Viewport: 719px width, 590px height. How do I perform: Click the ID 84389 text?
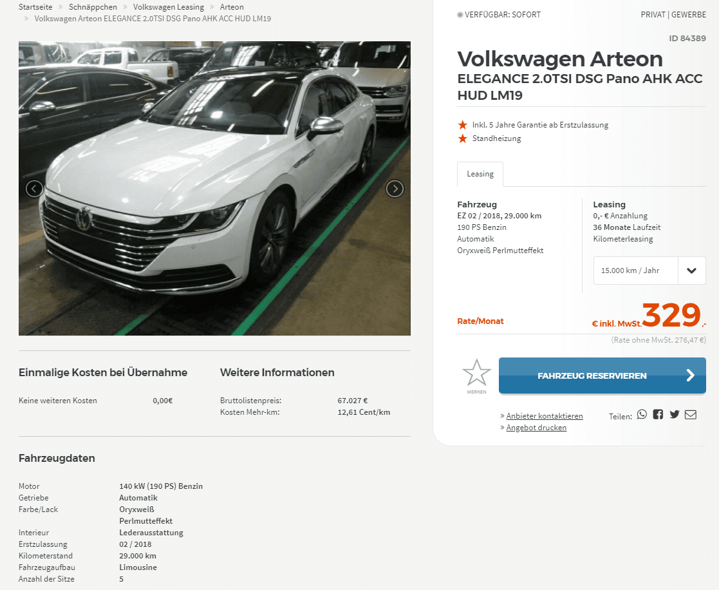(x=687, y=38)
